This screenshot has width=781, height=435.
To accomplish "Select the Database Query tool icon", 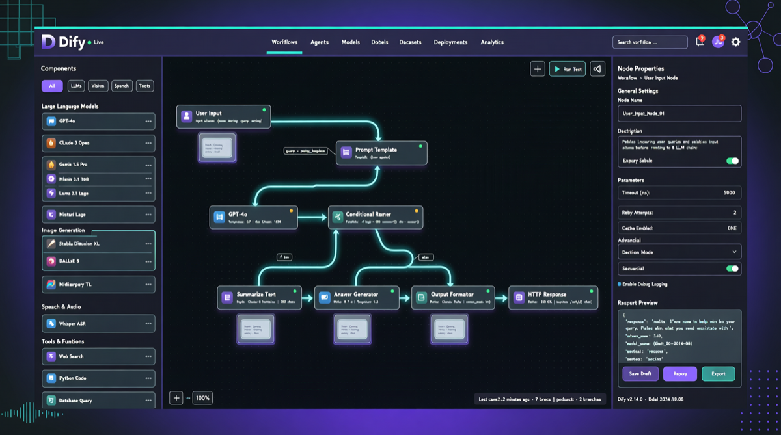I will pyautogui.click(x=51, y=401).
